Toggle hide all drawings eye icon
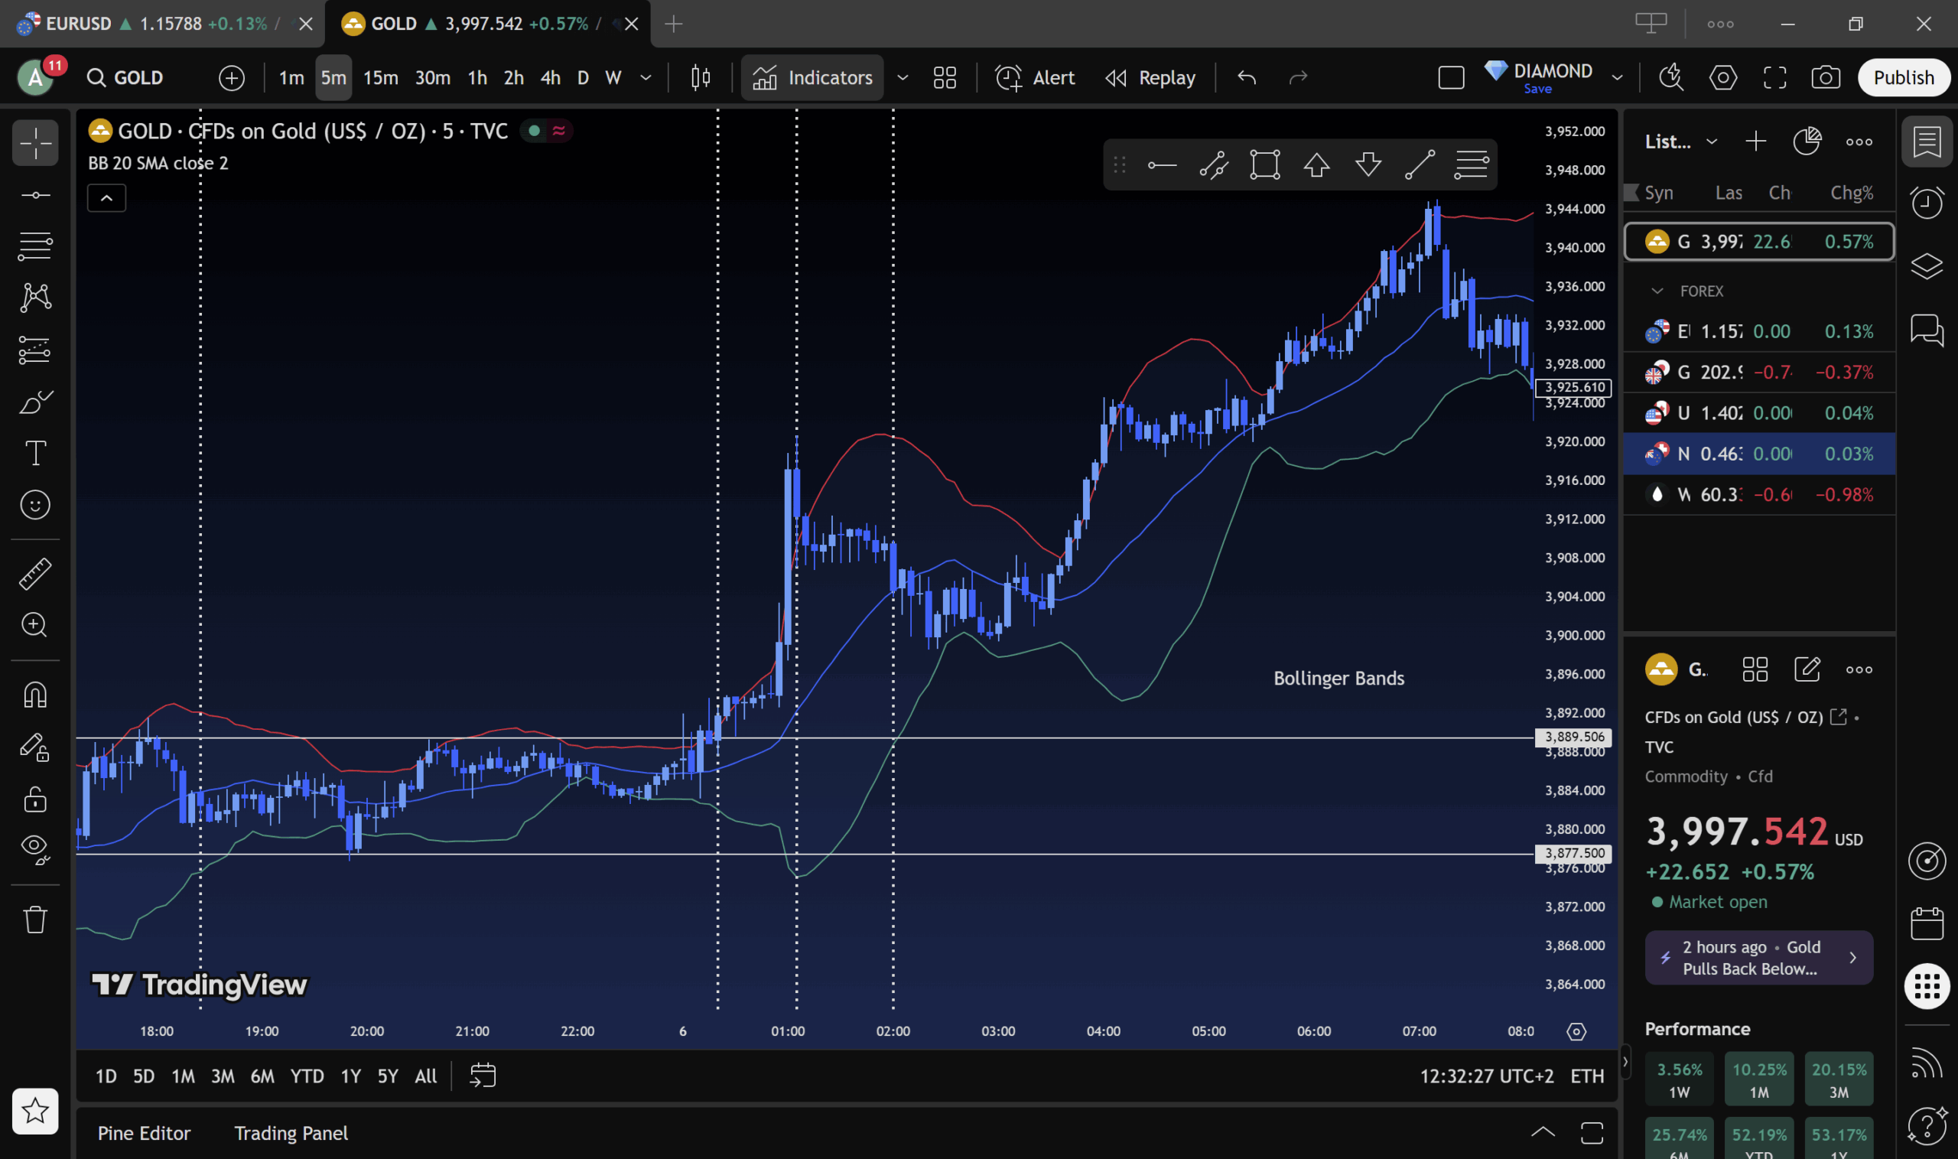1958x1159 pixels. click(x=35, y=849)
